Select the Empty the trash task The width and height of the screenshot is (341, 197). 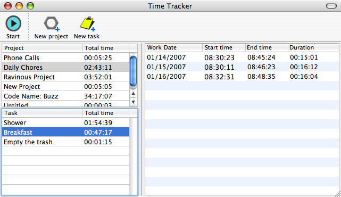[x=65, y=142]
